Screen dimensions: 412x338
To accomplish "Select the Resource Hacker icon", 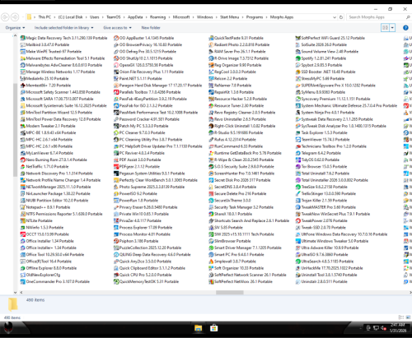I will tap(211, 99).
